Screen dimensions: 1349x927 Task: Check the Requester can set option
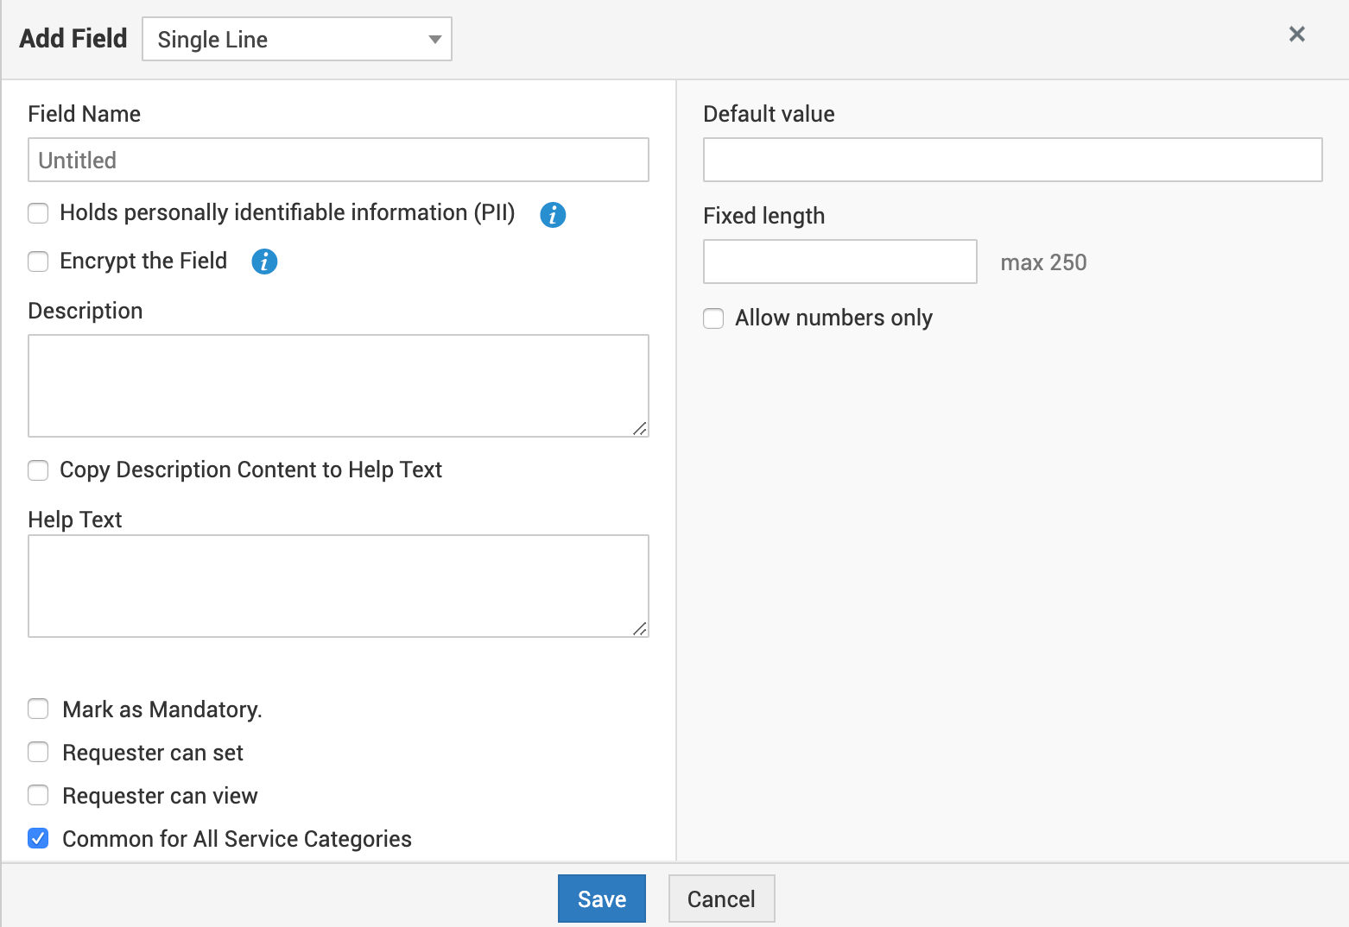pyautogui.click(x=38, y=752)
